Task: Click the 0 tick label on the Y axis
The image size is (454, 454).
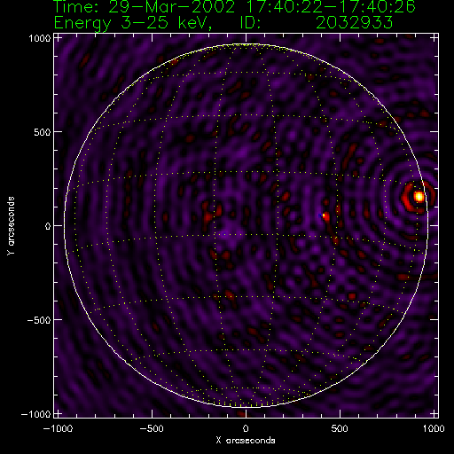Action: click(48, 226)
